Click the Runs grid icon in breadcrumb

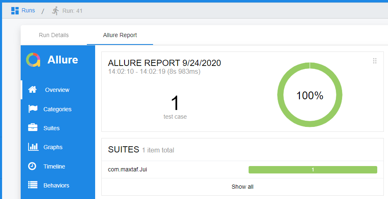click(x=15, y=11)
